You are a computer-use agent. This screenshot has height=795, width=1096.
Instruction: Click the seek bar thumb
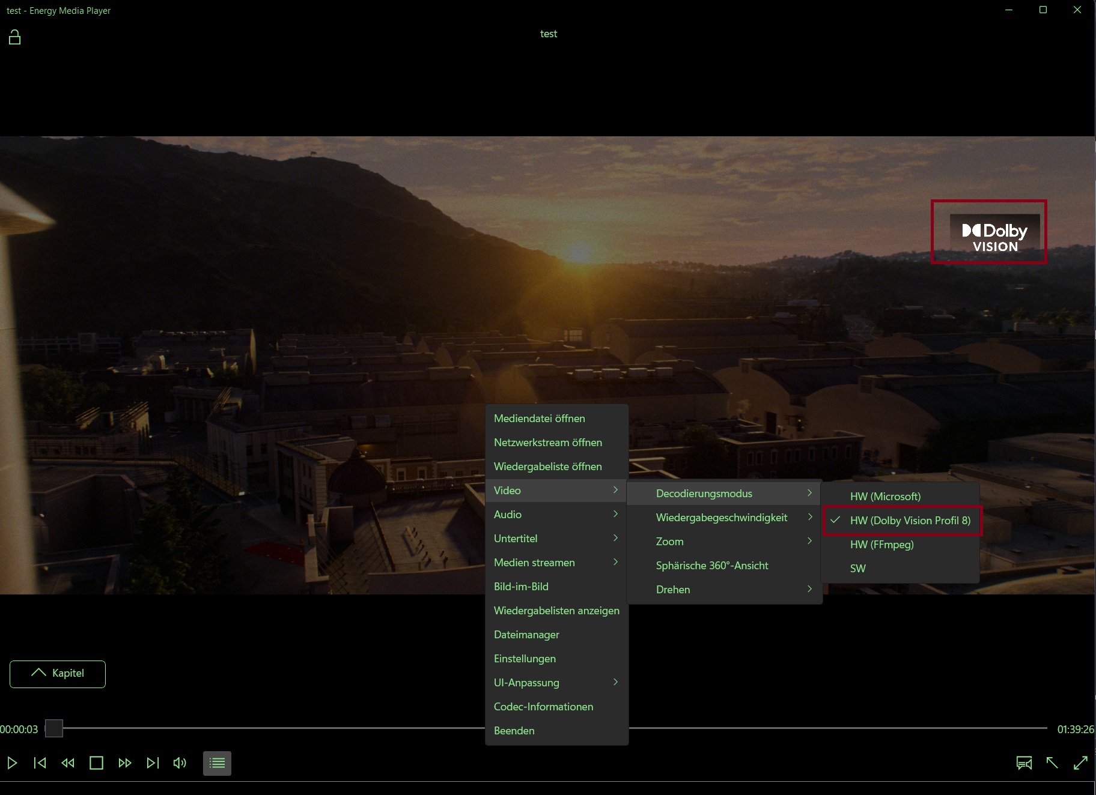(54, 728)
